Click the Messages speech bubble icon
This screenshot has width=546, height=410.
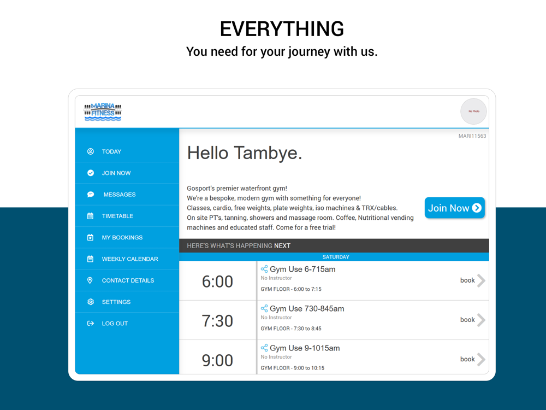coord(91,194)
